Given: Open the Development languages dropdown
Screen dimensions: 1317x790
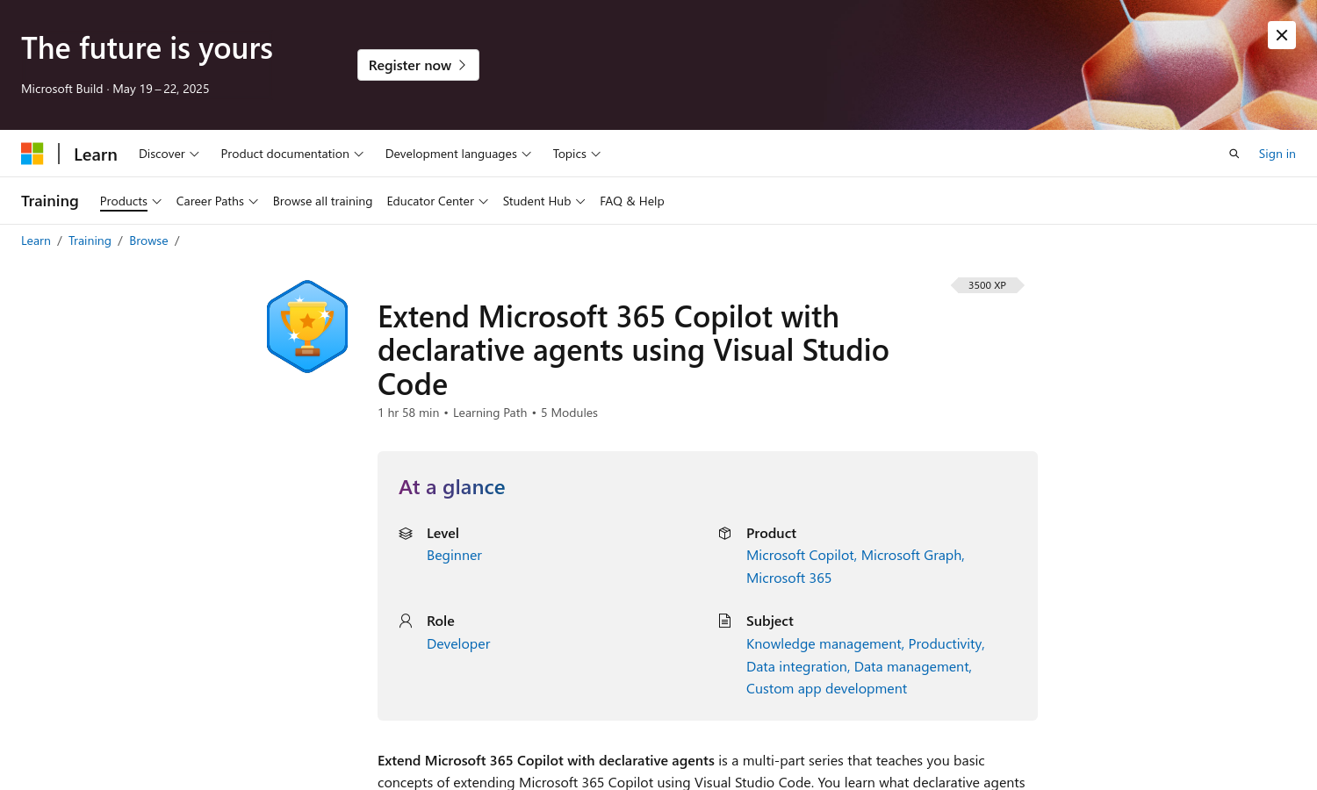Looking at the screenshot, I should (x=457, y=154).
